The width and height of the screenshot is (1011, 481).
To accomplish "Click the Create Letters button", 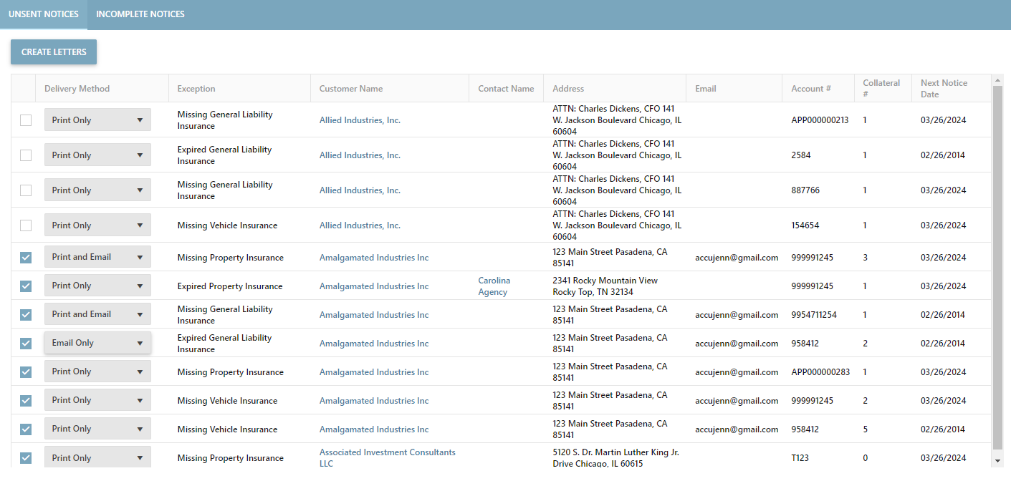I will tap(54, 52).
